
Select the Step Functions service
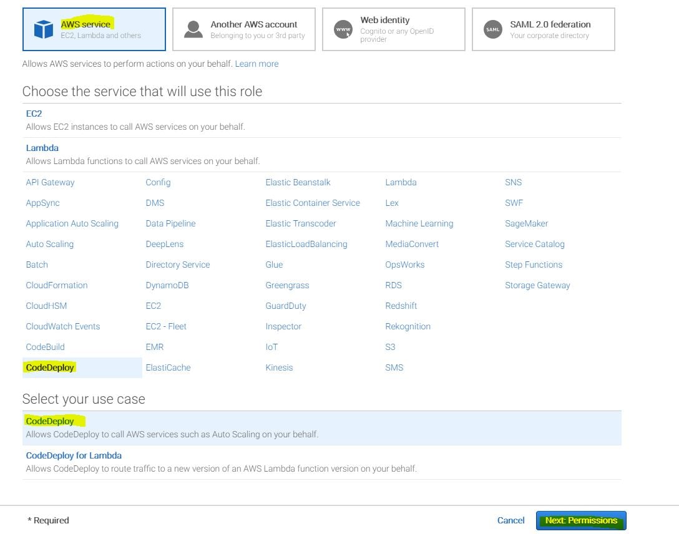tap(534, 265)
